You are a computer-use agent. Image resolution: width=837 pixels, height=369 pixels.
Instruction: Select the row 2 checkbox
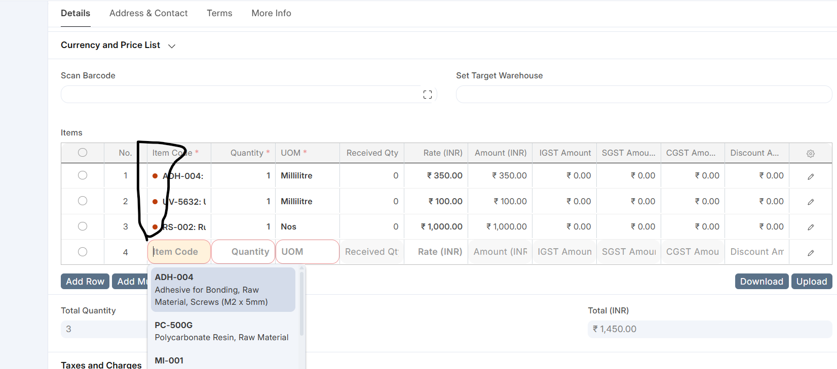(x=83, y=201)
